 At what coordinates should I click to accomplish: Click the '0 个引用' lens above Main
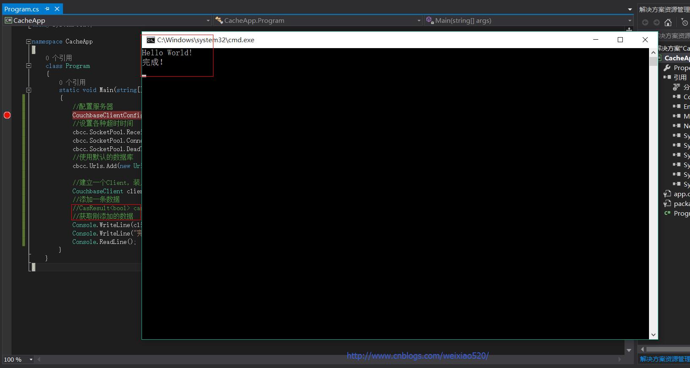point(72,82)
